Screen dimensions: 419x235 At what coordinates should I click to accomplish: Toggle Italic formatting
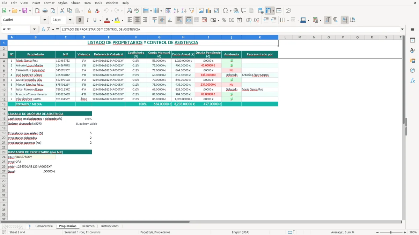click(88, 20)
